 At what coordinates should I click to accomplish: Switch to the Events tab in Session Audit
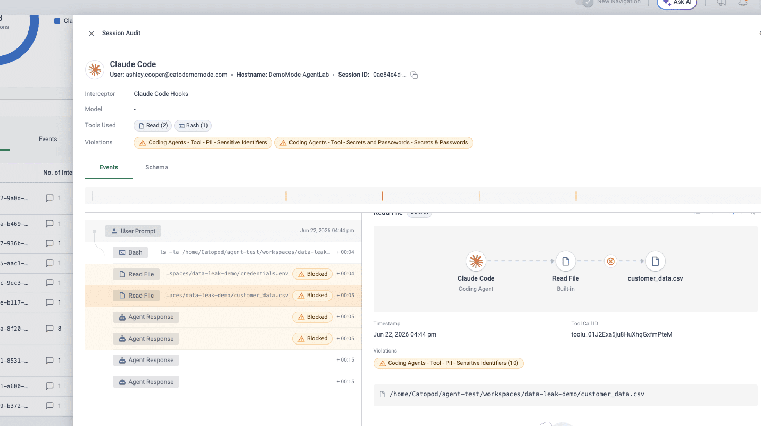click(109, 167)
